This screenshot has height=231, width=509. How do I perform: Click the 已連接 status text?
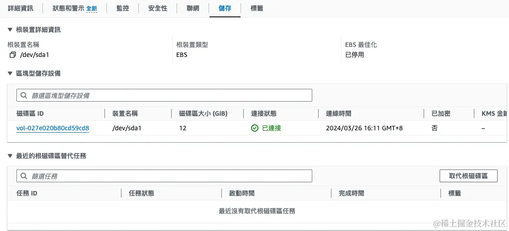point(271,128)
